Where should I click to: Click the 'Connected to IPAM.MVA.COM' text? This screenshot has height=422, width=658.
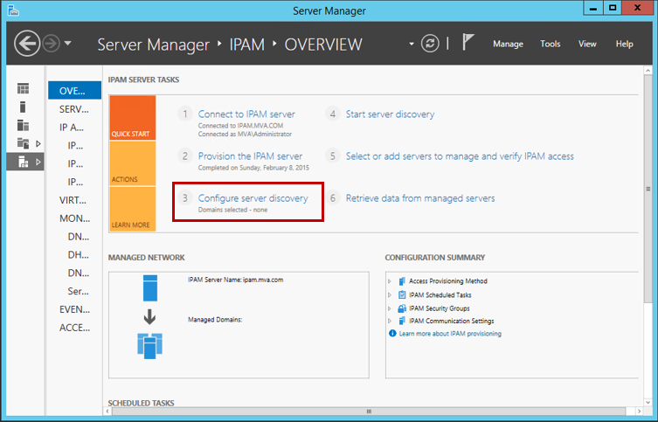(240, 126)
